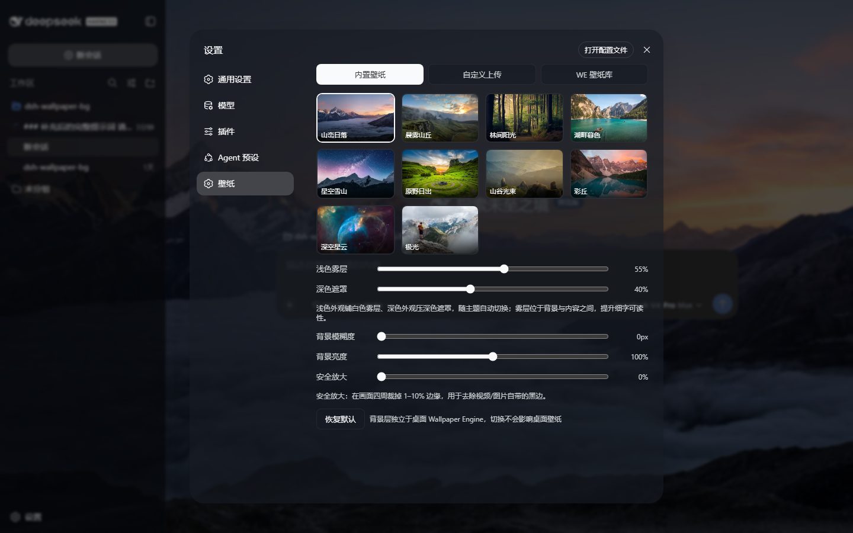The image size is (853, 533).
Task: Click the 安全放大 label text
Action: tap(332, 377)
